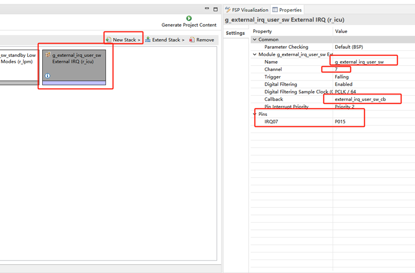Click the Remove button
This screenshot has height=273, width=415.
coord(202,40)
